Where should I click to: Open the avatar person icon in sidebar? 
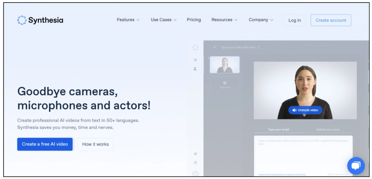195,68
